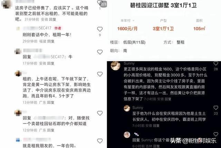Image resolution: width=221 pixels, height=148 pixels.
Task: Like the comment about 碧桂园钻石郡 agents
Action: click(x=100, y=113)
